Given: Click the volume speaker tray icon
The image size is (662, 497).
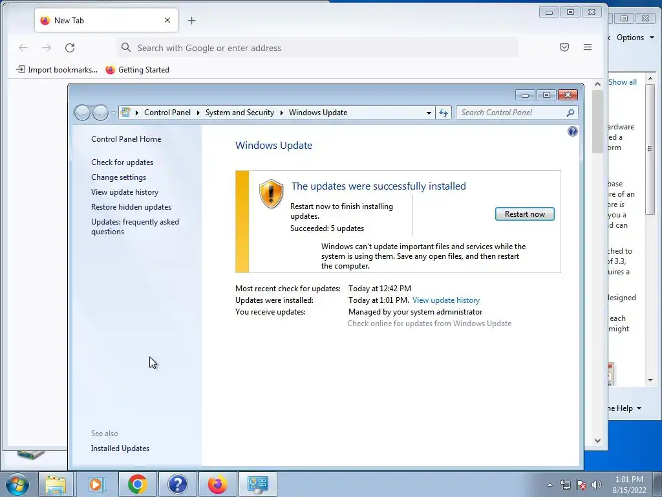Looking at the screenshot, I should pos(596,485).
